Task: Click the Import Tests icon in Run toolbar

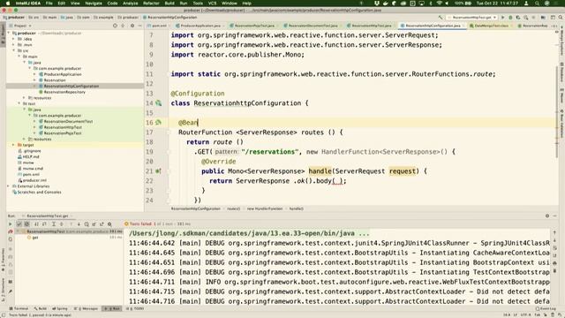Action: tap(94, 223)
